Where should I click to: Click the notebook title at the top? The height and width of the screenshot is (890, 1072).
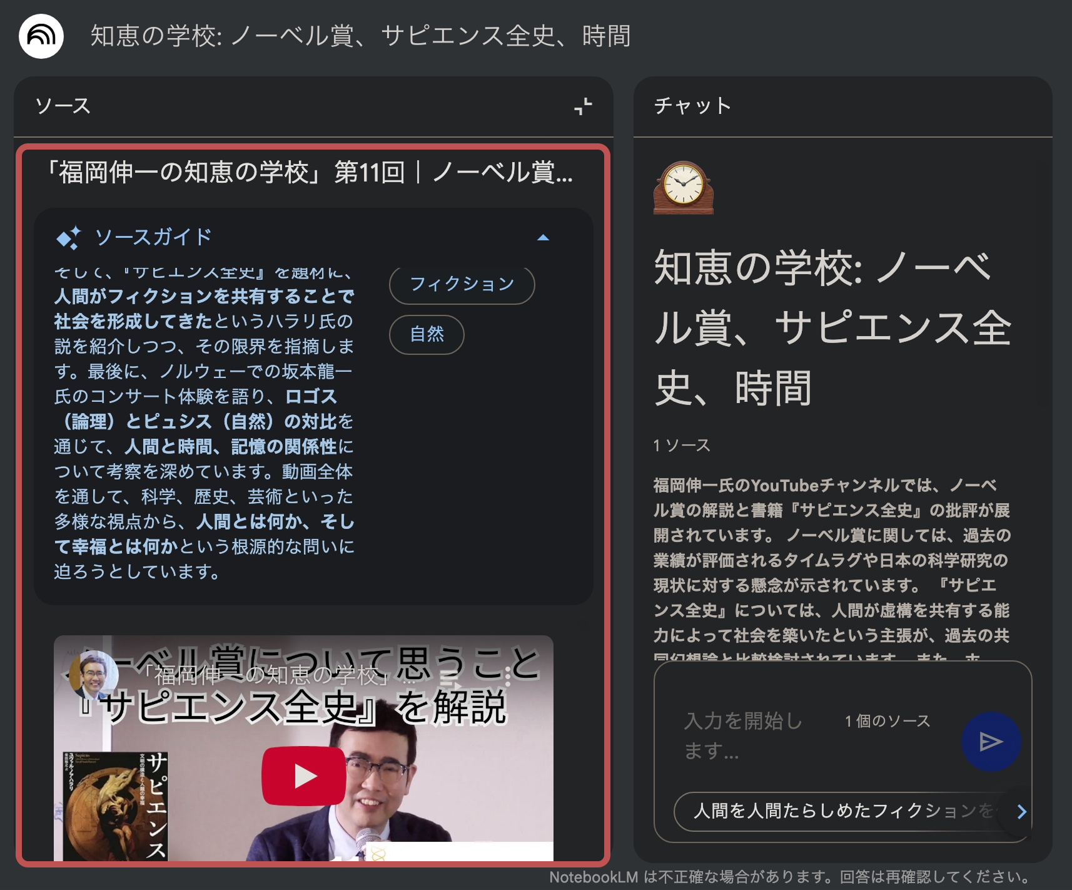[x=360, y=36]
